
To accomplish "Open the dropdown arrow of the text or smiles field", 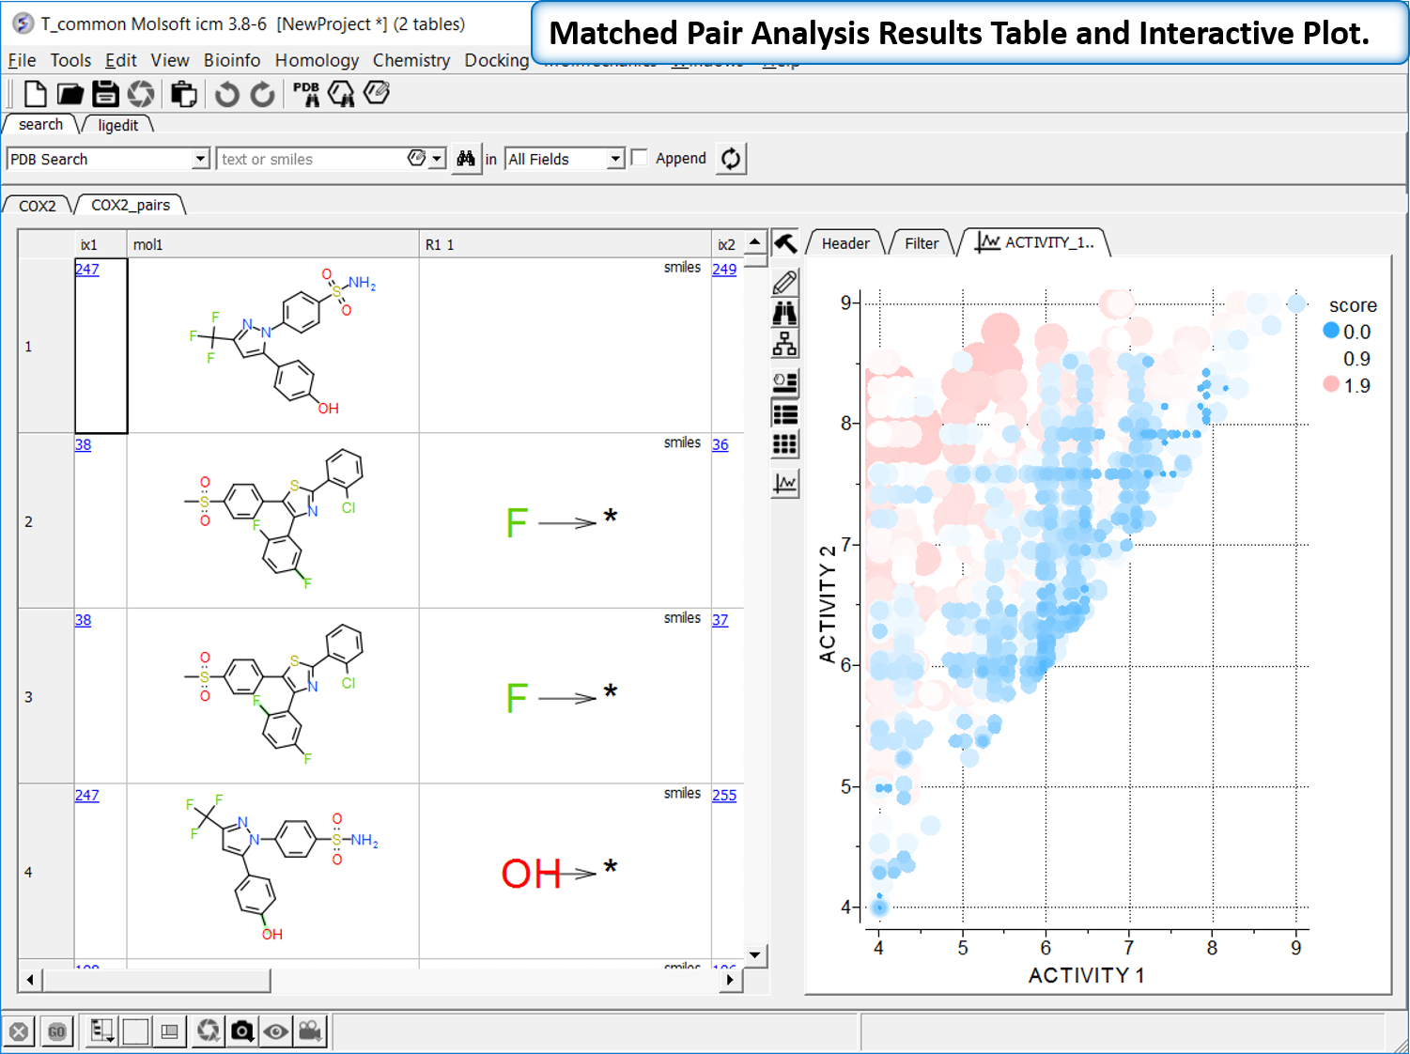I will click(x=437, y=159).
